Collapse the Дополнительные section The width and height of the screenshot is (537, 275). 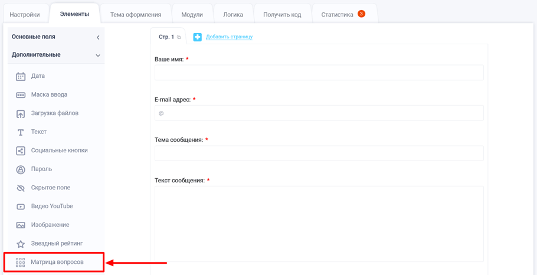(x=98, y=55)
